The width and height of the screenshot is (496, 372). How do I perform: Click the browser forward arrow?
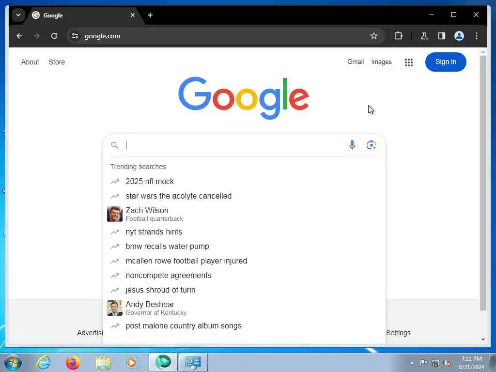(x=37, y=36)
